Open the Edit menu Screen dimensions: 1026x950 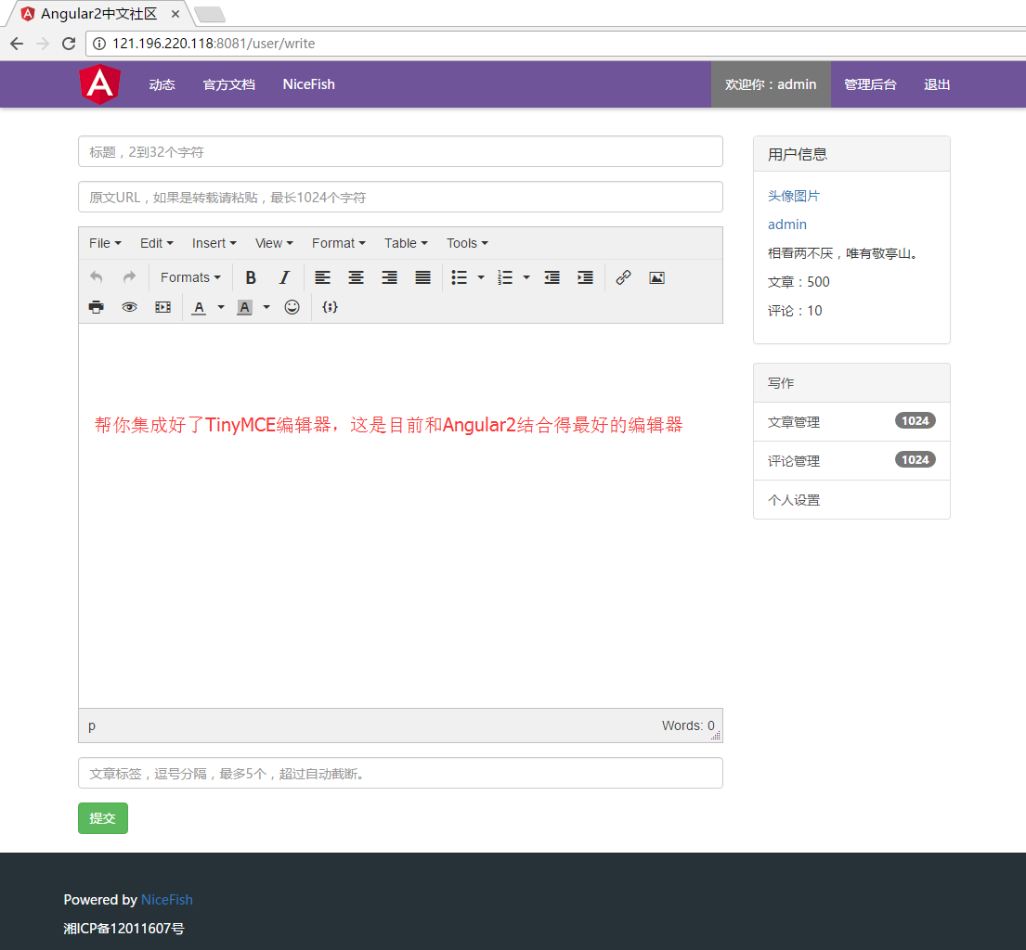[156, 243]
